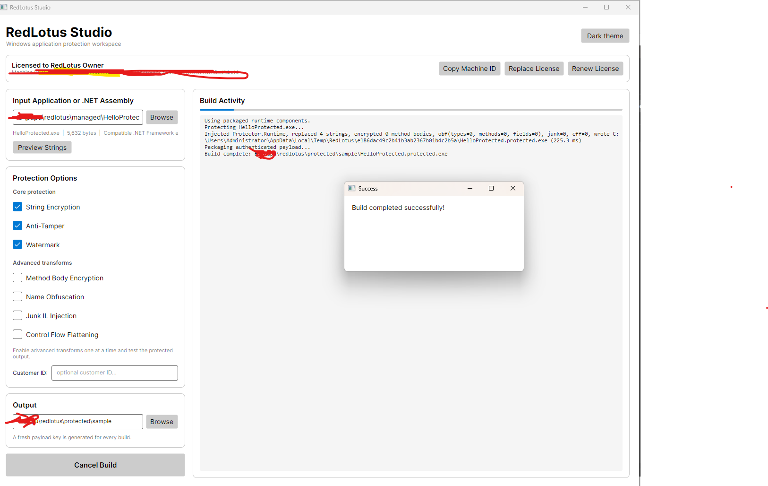Close the RedLotus Studio main window
768x486 pixels.
pos(628,7)
